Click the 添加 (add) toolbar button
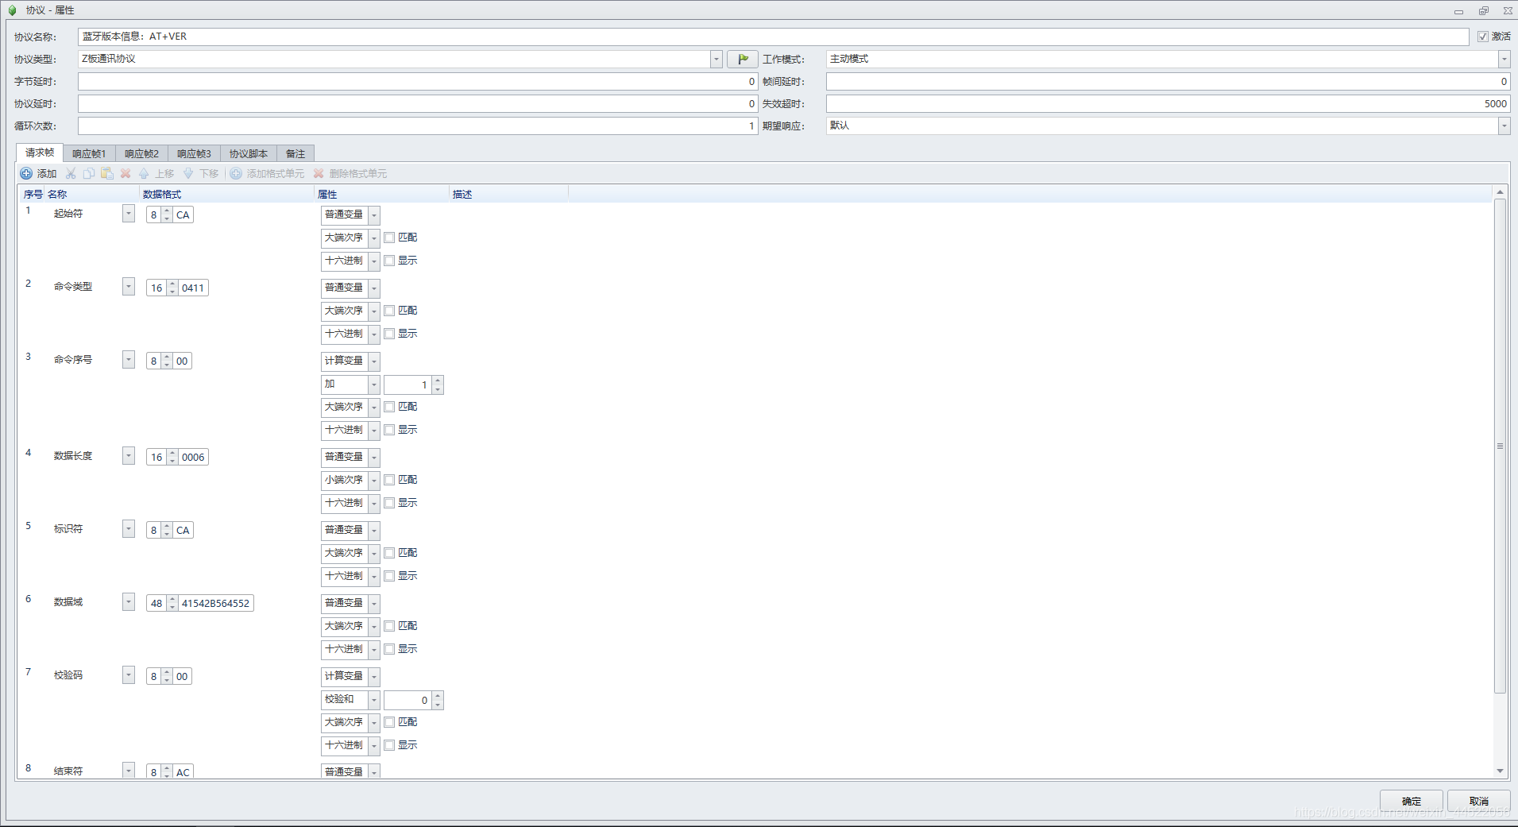Screen dimensions: 1518x827 click(x=38, y=173)
